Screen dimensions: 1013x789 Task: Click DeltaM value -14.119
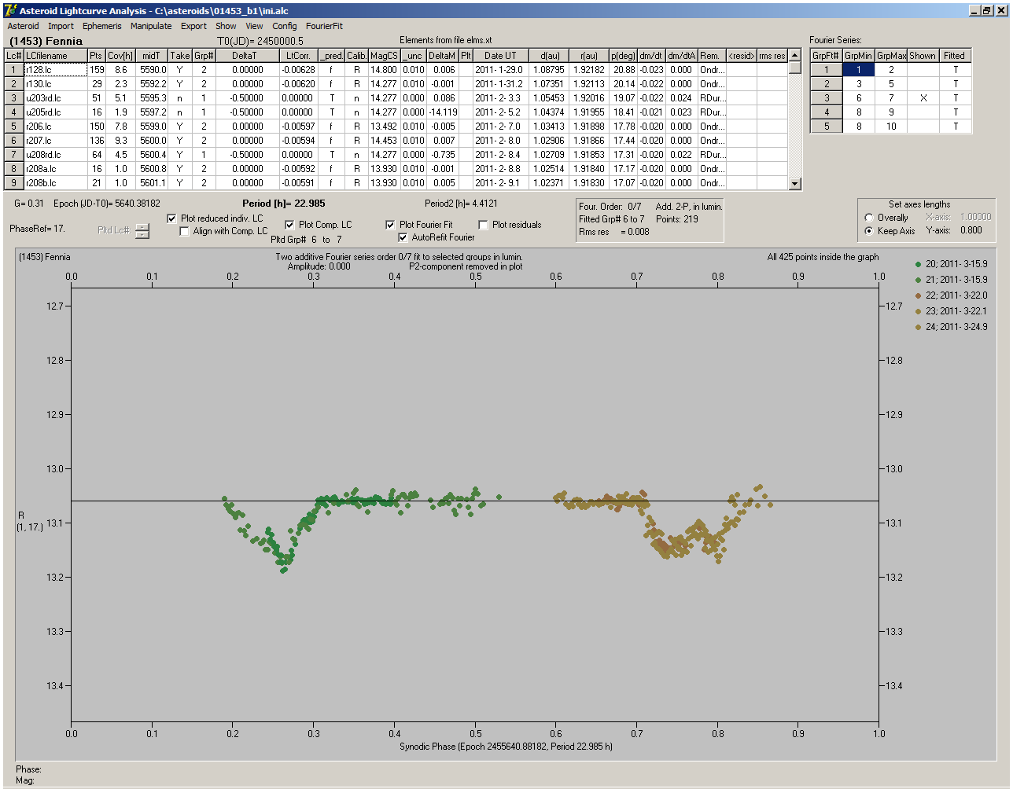tap(443, 112)
